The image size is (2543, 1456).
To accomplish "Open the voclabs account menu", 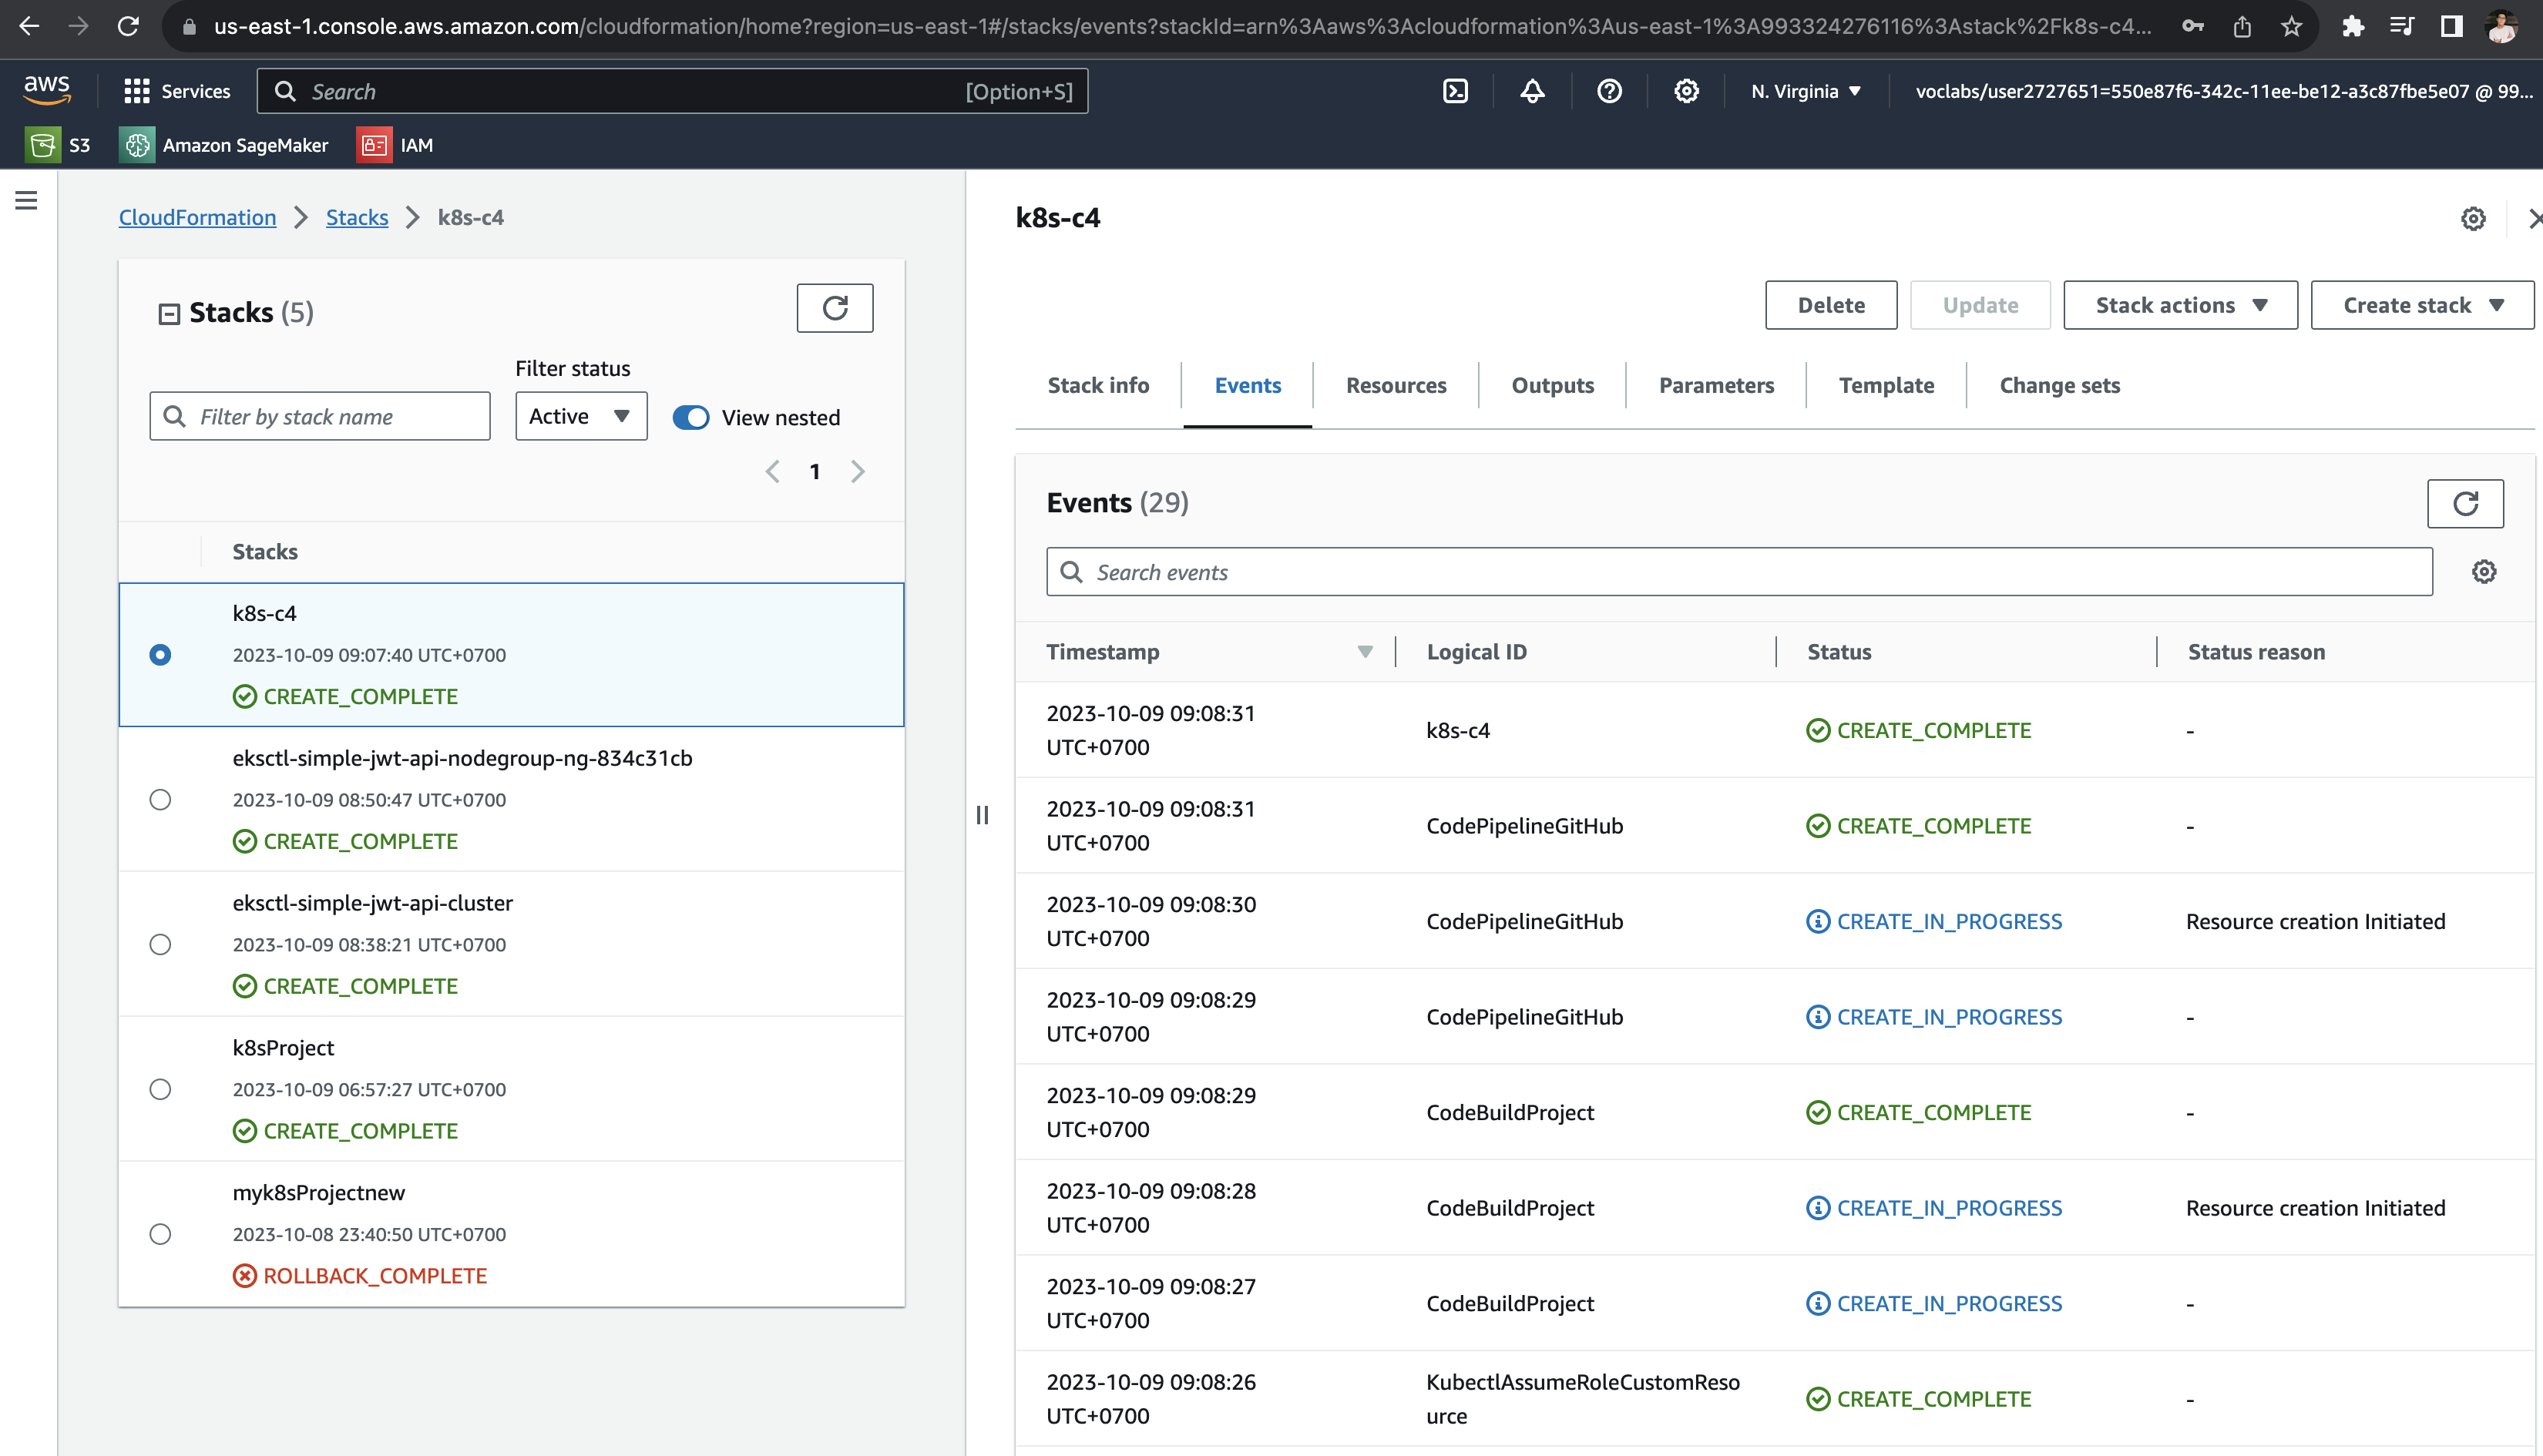I will pyautogui.click(x=2223, y=91).
